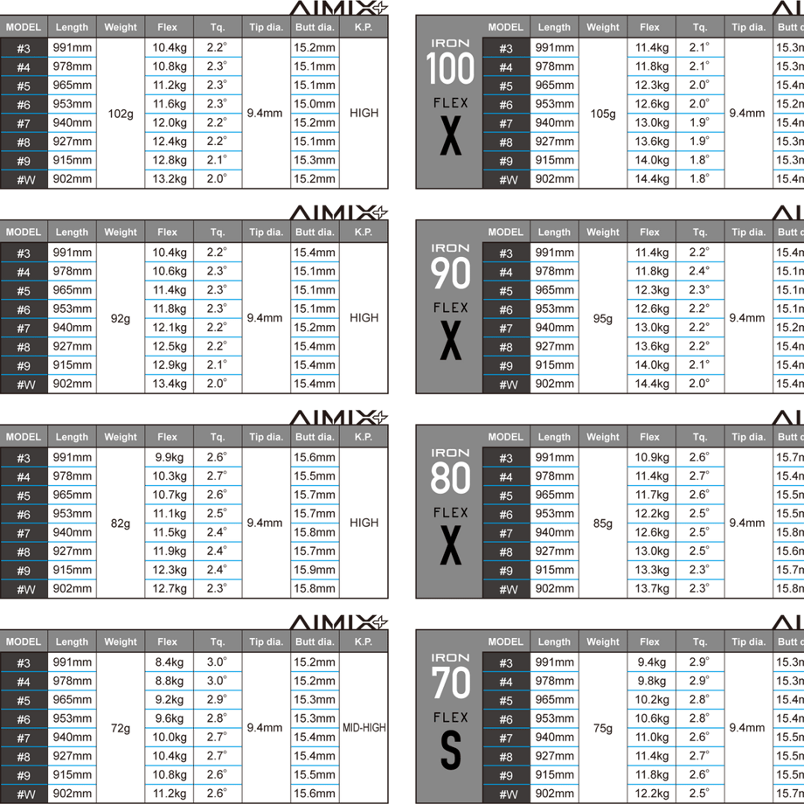The width and height of the screenshot is (804, 804).
Task: Select the 8.4kg flex value
Action: (x=170, y=662)
